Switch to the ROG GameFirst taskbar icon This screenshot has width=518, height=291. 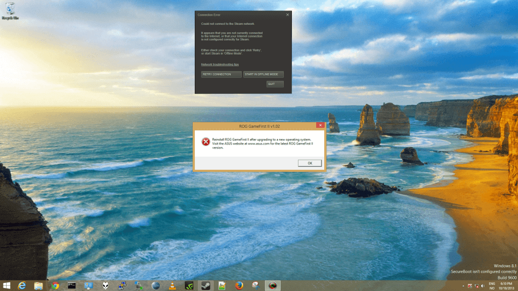[x=273, y=286]
